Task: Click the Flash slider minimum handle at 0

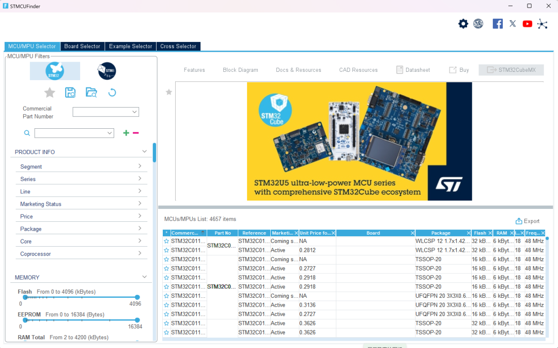Action: point(25,297)
